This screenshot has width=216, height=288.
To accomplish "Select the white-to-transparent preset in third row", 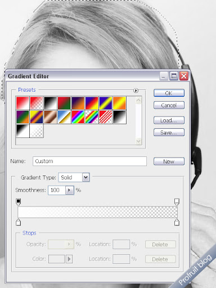I will click(37, 131).
